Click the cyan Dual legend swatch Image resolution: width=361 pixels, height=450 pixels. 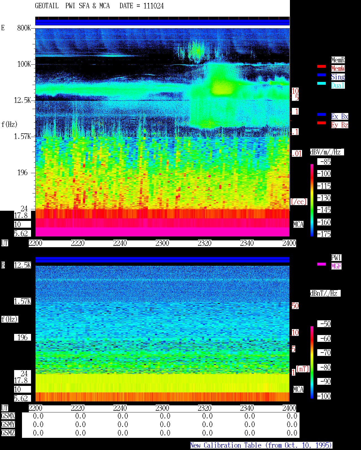pos(322,84)
